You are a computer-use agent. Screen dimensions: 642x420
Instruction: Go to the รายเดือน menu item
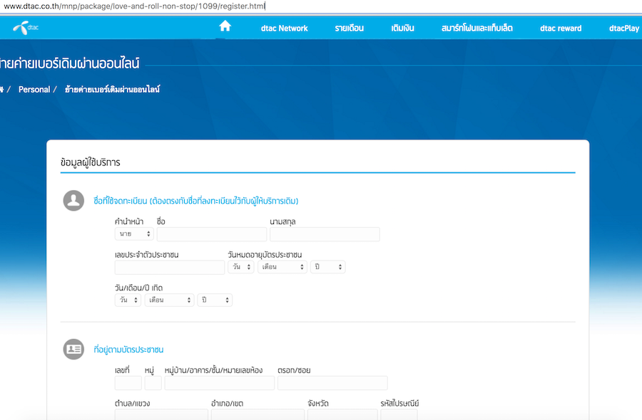[350, 28]
